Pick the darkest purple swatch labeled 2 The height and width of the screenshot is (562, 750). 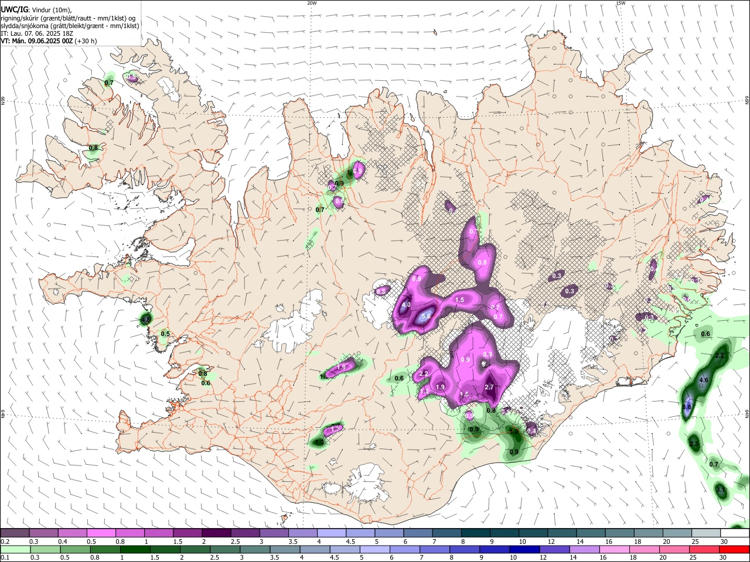(216, 533)
